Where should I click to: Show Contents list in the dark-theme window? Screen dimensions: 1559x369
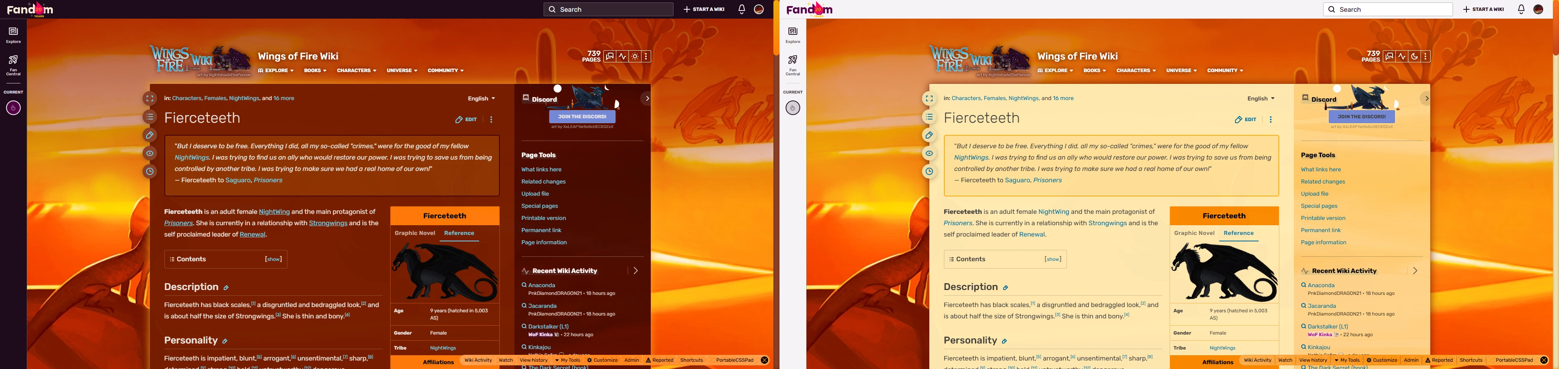click(274, 260)
